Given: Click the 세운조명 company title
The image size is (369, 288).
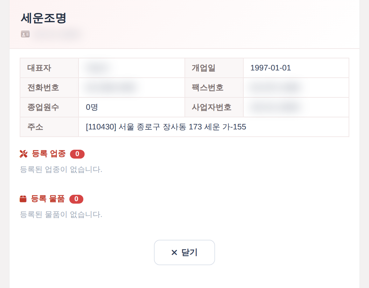Looking at the screenshot, I should 44,18.
